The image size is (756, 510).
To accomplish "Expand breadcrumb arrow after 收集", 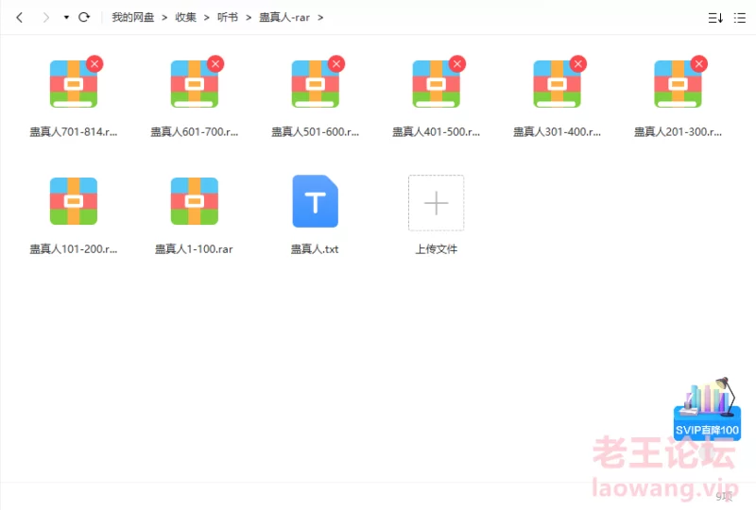I will (207, 18).
